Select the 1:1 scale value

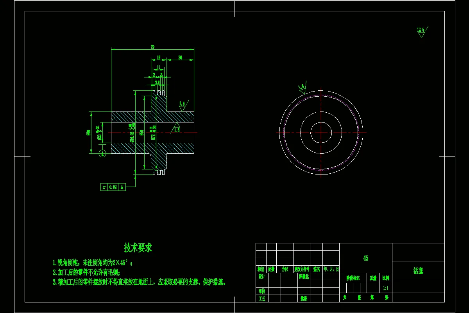click(x=385, y=288)
